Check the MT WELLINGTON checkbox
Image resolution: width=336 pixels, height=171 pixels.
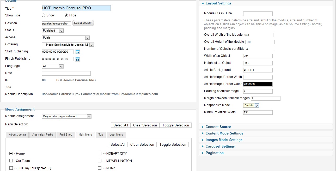pos(100,161)
